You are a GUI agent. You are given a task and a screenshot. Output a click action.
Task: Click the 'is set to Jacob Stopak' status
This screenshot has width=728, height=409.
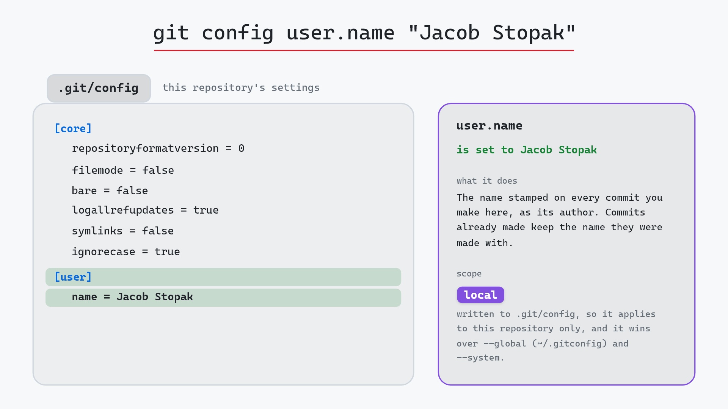(527, 150)
